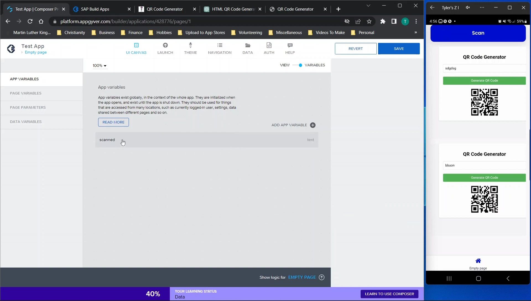Open the browser side panel
Image resolution: width=531 pixels, height=301 pixels.
click(x=394, y=21)
